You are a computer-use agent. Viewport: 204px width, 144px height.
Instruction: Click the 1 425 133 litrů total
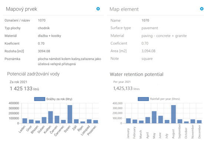pos(24,89)
